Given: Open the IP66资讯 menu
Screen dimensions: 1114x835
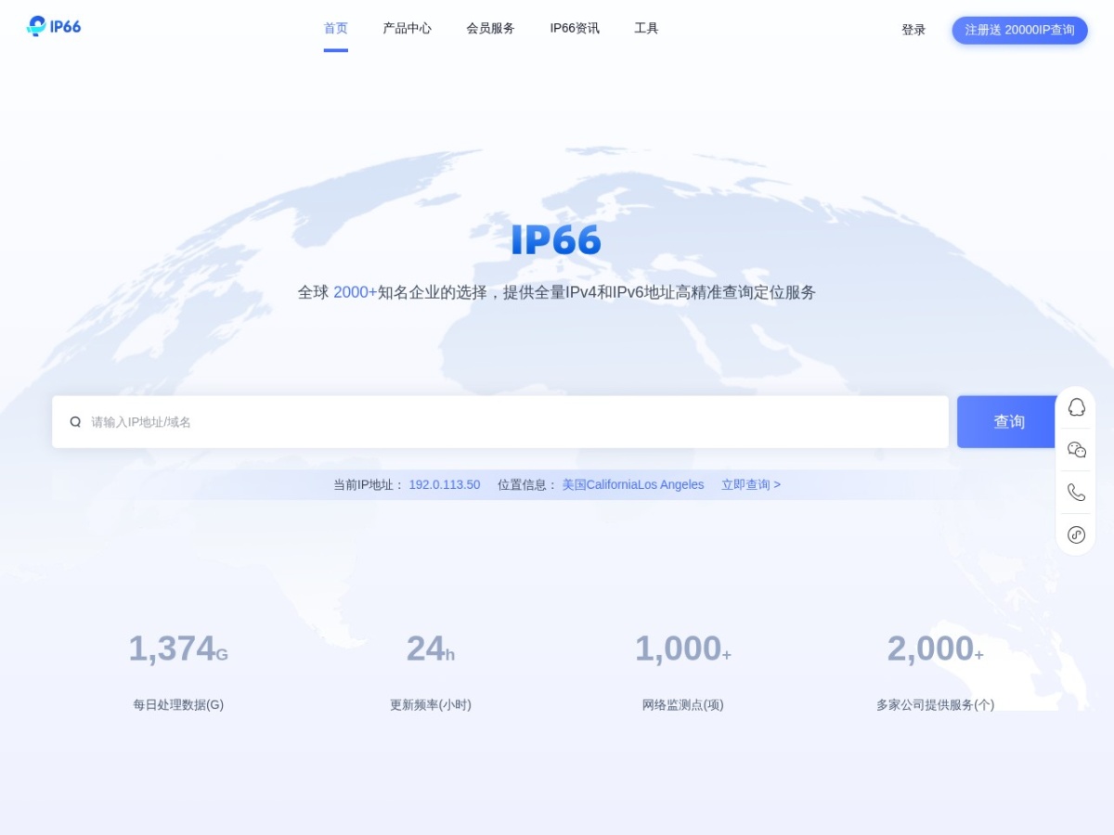Looking at the screenshot, I should pos(575,28).
